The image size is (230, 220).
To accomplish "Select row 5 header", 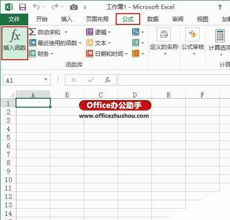I will (8, 137).
